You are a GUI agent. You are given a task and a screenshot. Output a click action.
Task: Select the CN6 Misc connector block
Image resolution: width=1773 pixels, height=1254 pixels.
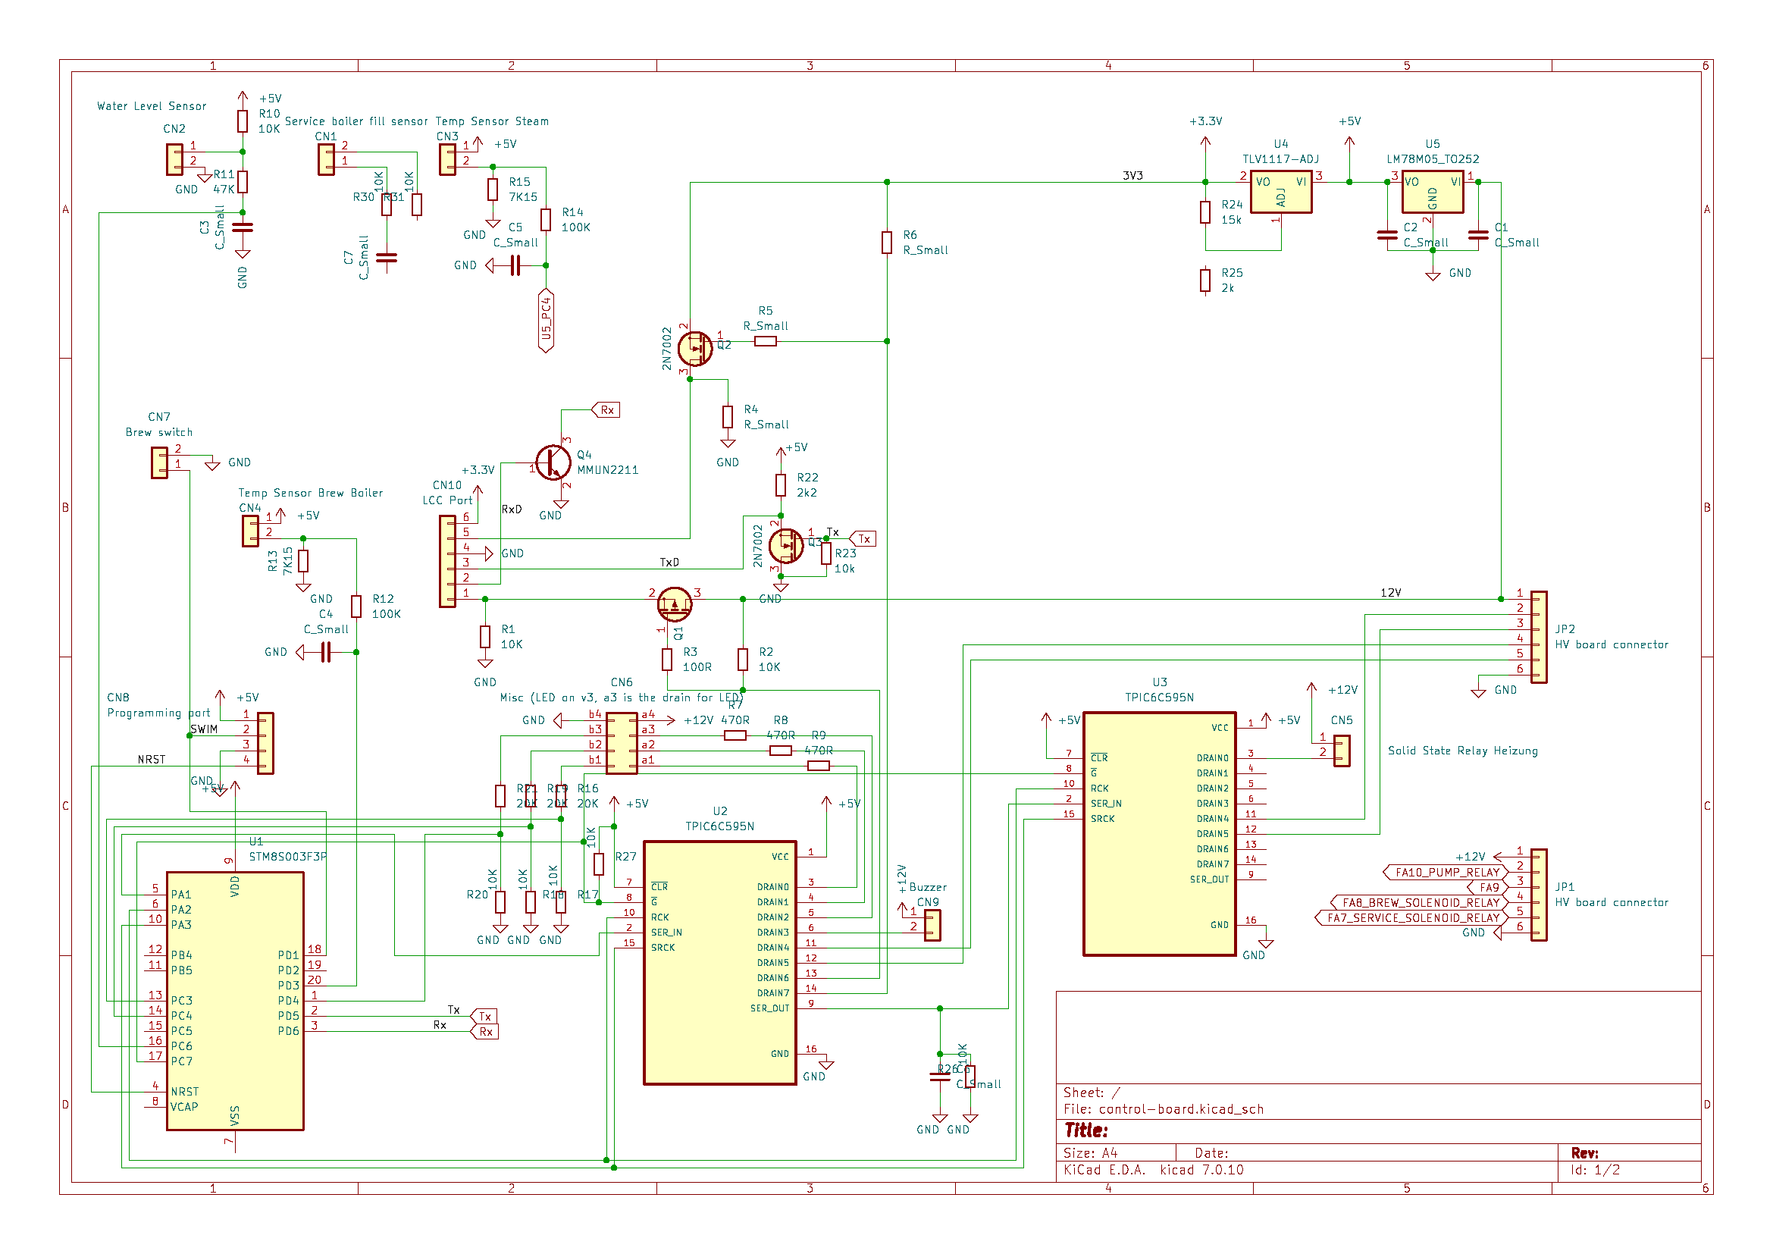coord(622,743)
